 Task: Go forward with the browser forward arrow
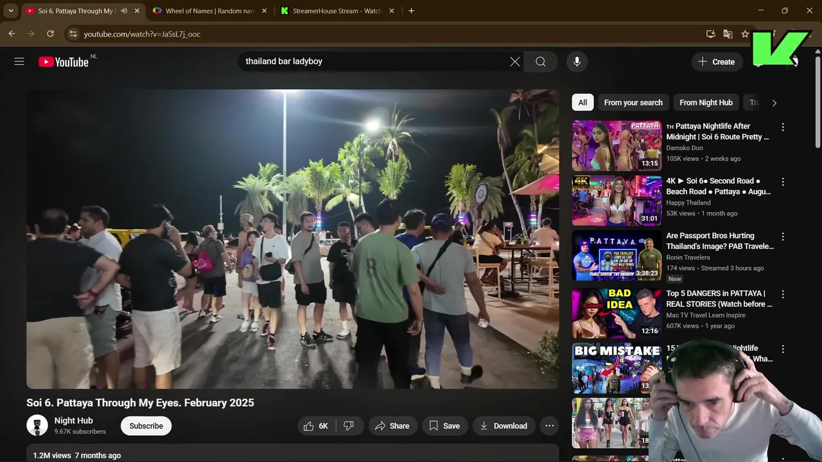tap(31, 33)
